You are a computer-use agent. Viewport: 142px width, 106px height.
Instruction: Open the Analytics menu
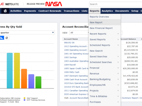(107, 11)
